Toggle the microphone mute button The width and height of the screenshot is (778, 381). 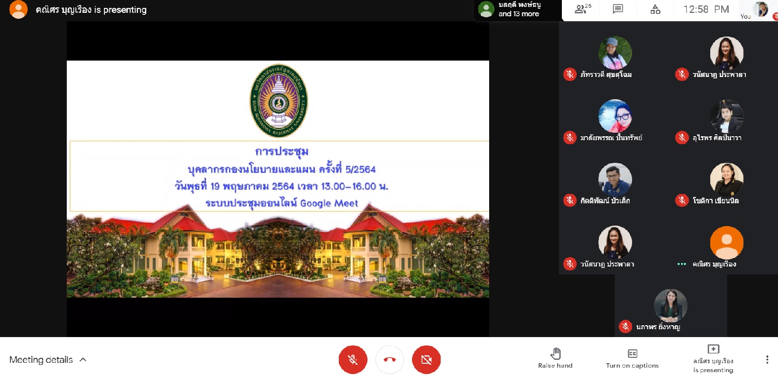click(x=353, y=359)
